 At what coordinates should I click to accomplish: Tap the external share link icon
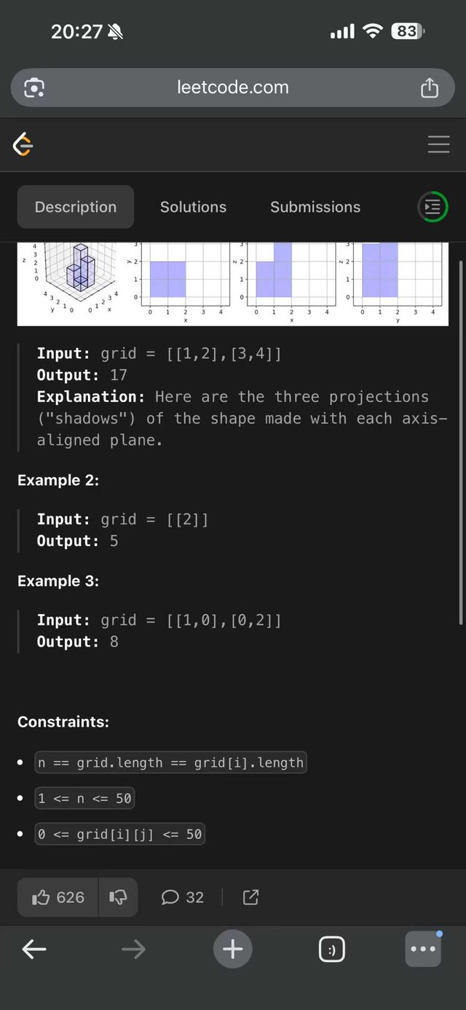click(250, 897)
